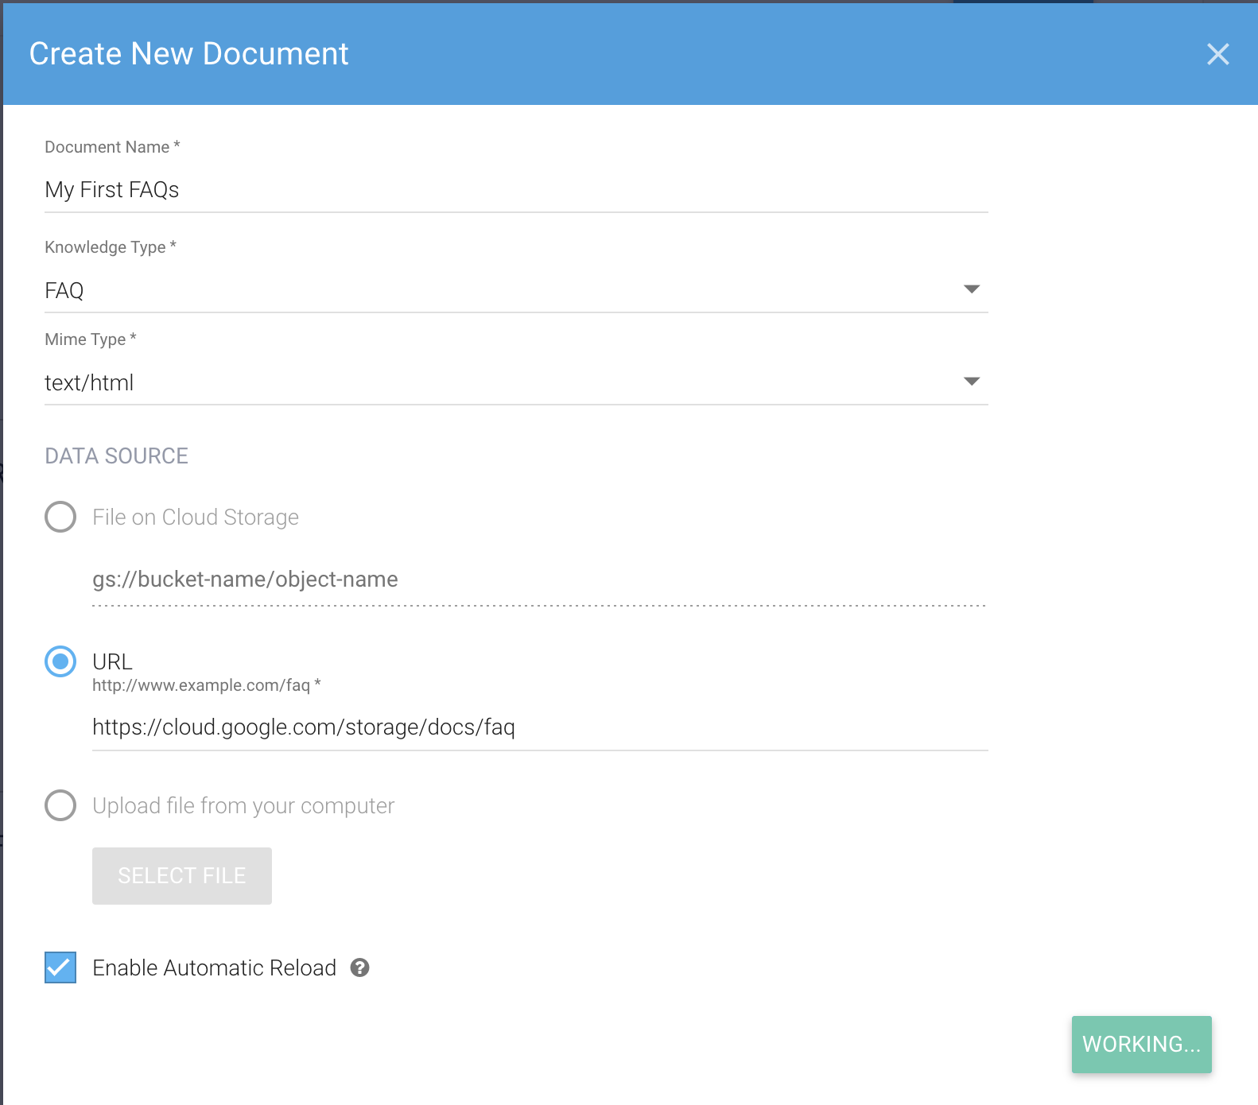This screenshot has width=1258, height=1105.
Task: Open Knowledge Type dropdown arrow
Action: pyautogui.click(x=971, y=289)
